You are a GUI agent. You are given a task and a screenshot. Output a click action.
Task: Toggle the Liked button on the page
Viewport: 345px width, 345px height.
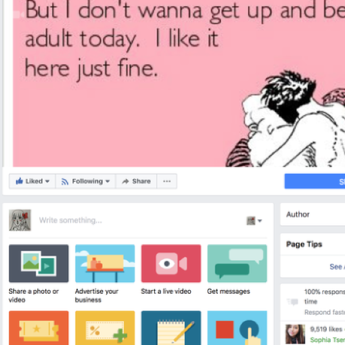click(x=32, y=181)
